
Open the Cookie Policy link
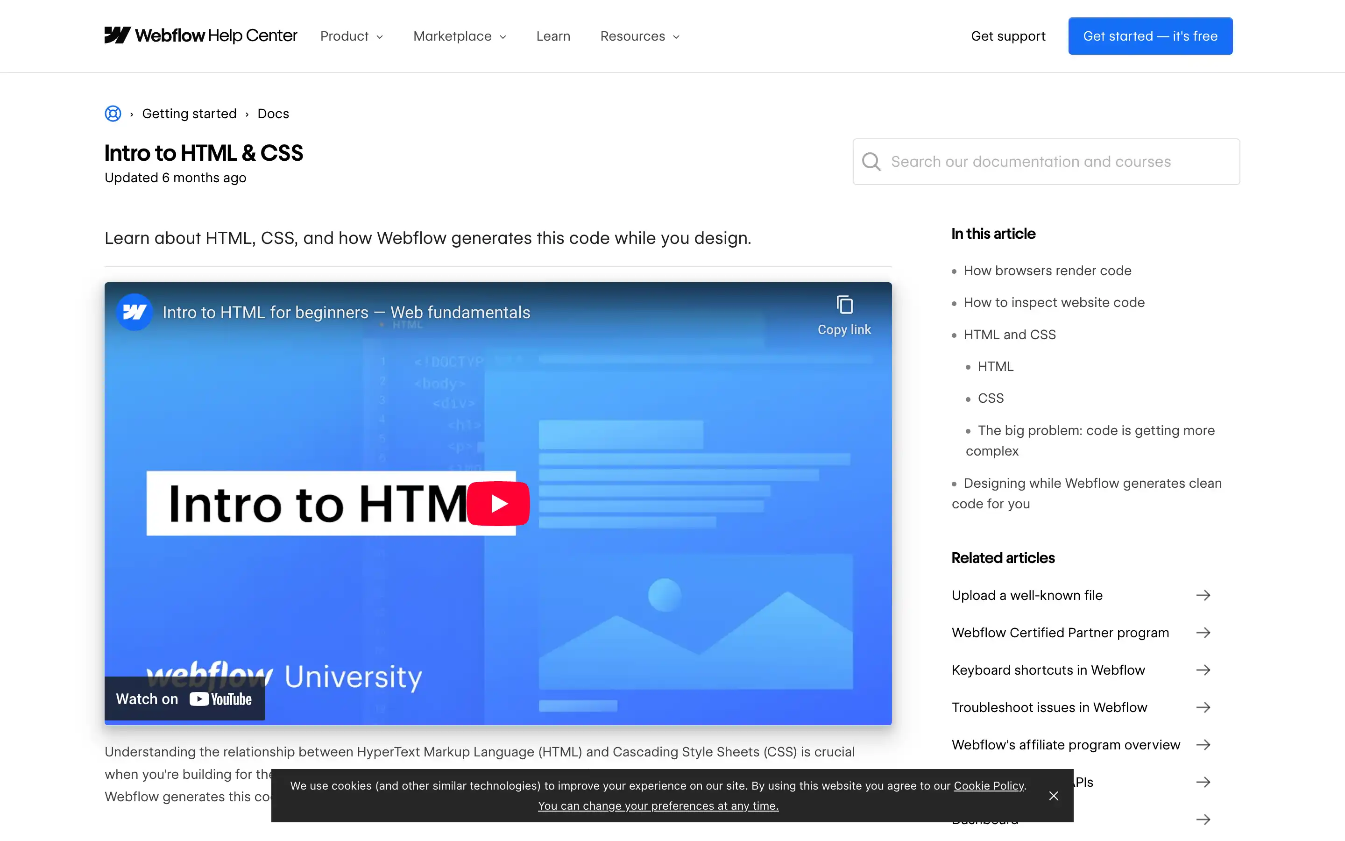(x=988, y=785)
